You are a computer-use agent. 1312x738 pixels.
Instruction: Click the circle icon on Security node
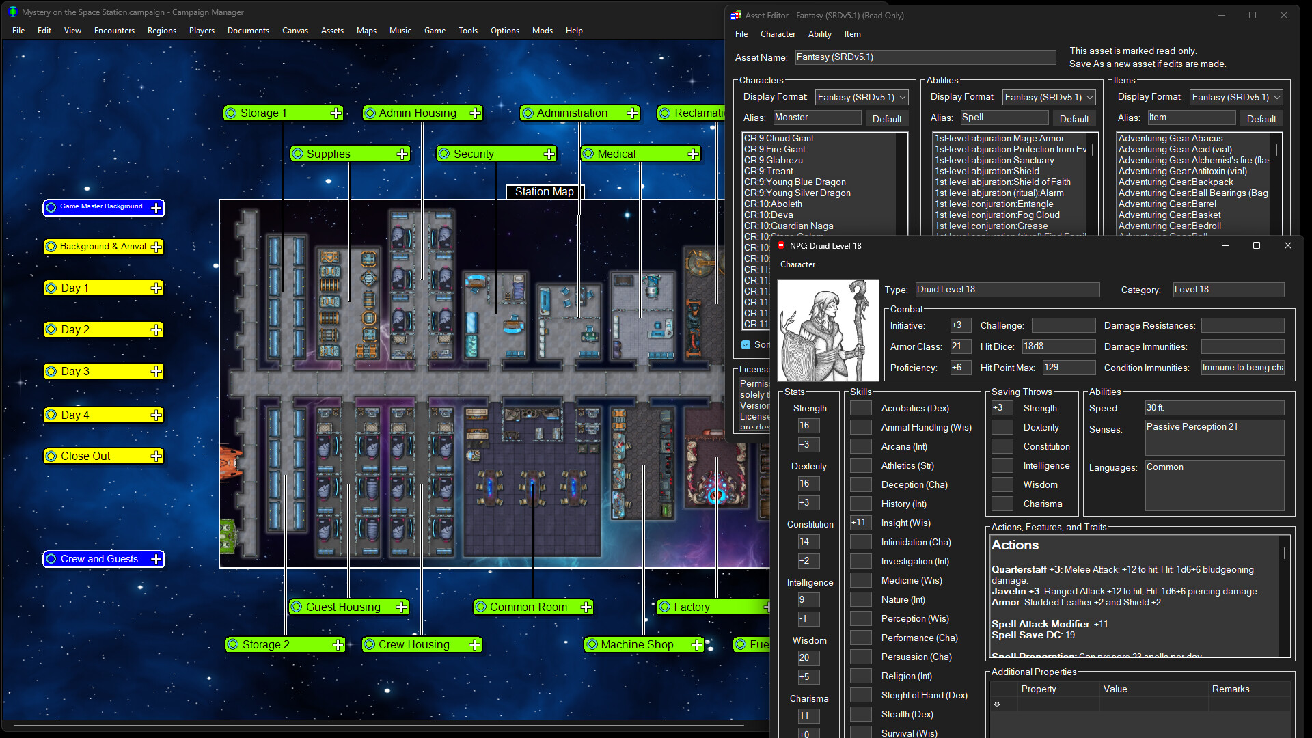444,154
